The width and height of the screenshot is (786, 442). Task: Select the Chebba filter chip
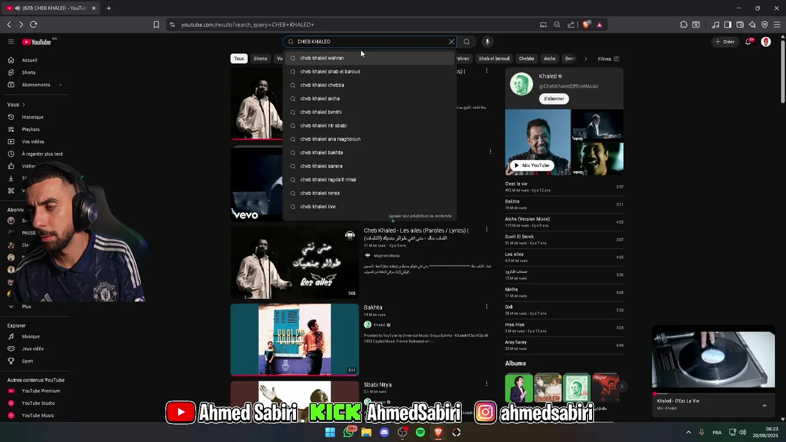click(x=527, y=58)
